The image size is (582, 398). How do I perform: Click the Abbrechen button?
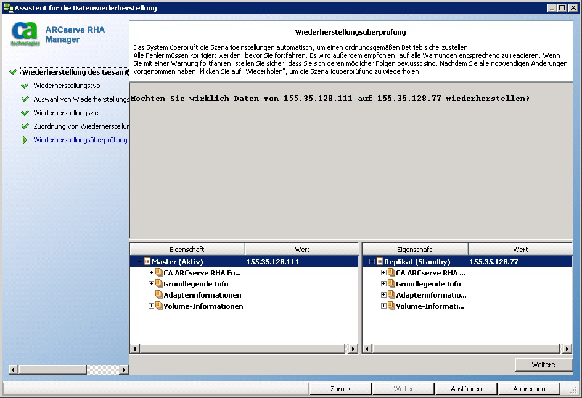[529, 388]
